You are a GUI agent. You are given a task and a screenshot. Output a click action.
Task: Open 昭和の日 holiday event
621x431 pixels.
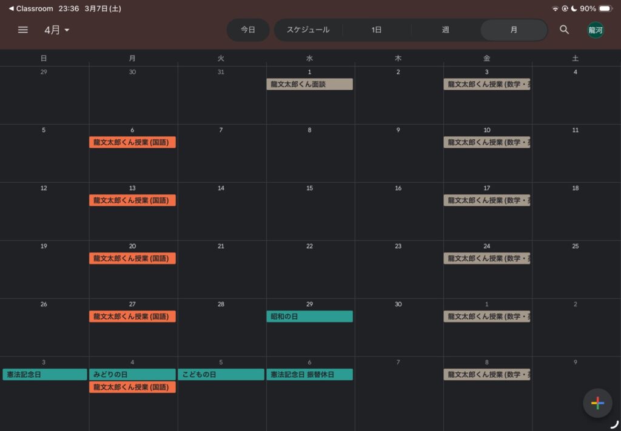(x=309, y=317)
